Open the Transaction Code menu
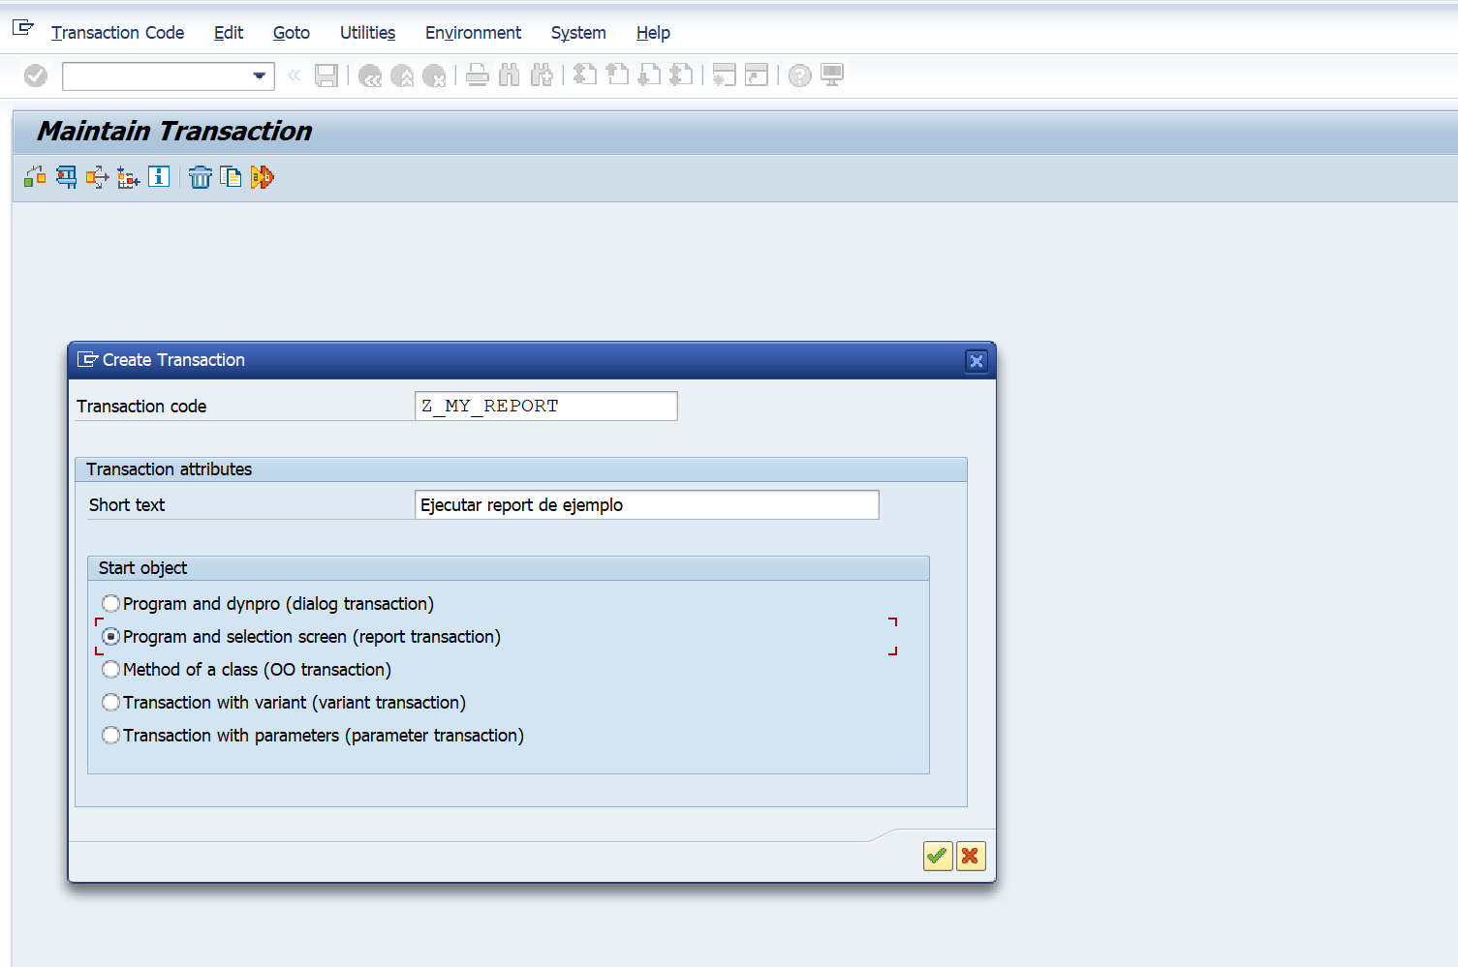The image size is (1458, 967). tap(117, 33)
